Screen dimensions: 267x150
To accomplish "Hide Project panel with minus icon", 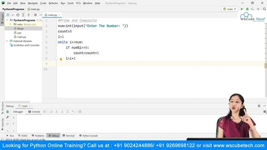I will (40, 15).
